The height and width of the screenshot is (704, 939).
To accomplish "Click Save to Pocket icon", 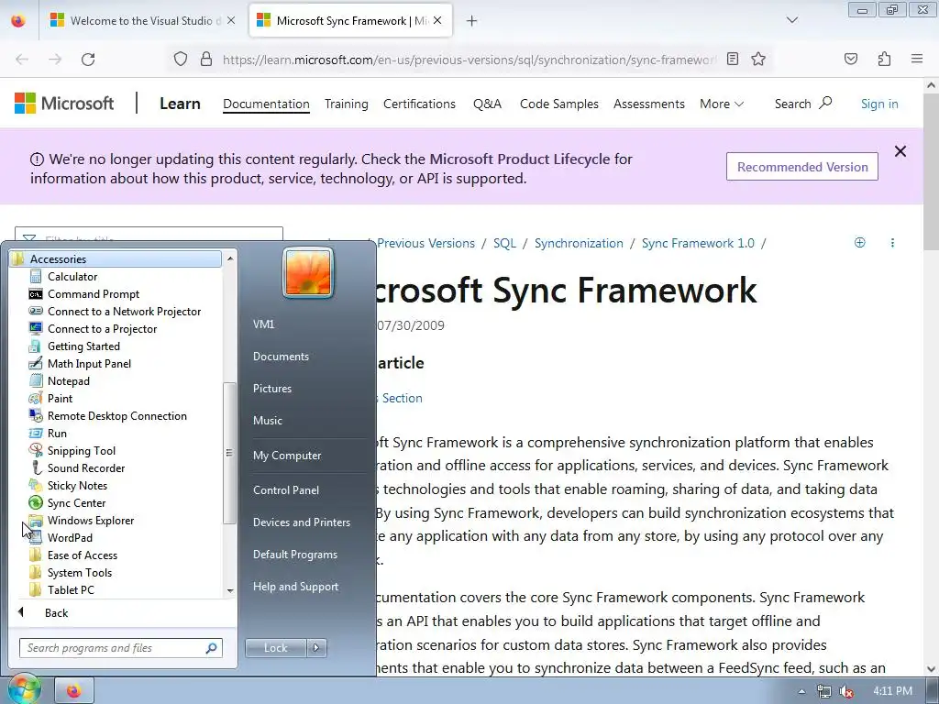I will [x=851, y=59].
